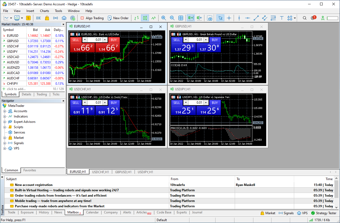Open Strategy Tester from Toolbox bar
The width and height of the screenshot is (340, 223).
(x=324, y=213)
